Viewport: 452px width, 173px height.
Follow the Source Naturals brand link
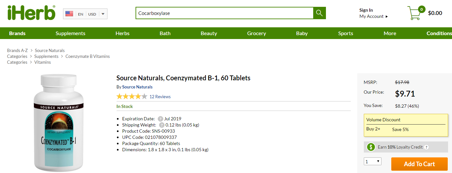pyautogui.click(x=137, y=87)
